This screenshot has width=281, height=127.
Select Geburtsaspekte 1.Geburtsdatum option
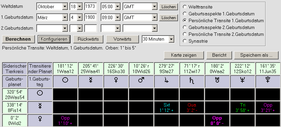click(184, 14)
